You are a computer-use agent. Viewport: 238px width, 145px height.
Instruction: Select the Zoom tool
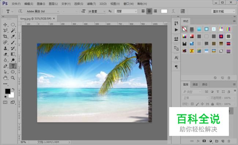(13, 78)
